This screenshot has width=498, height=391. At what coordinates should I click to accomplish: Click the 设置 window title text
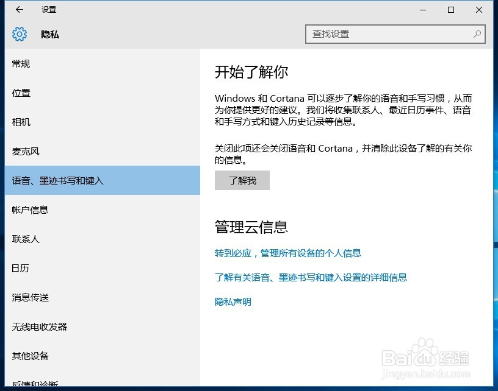[49, 10]
